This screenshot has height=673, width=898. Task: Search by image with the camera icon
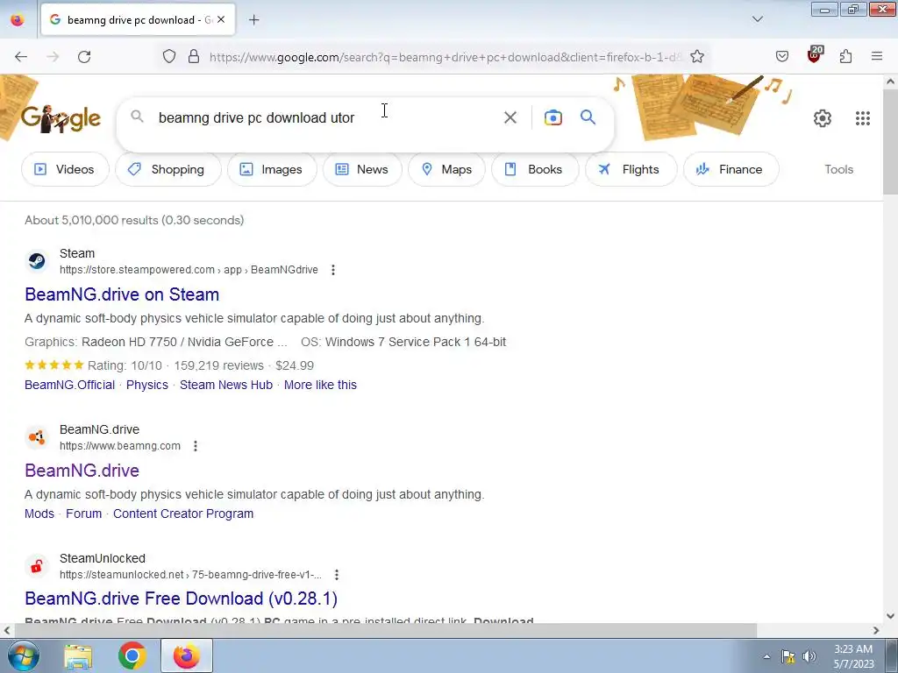pyautogui.click(x=552, y=117)
